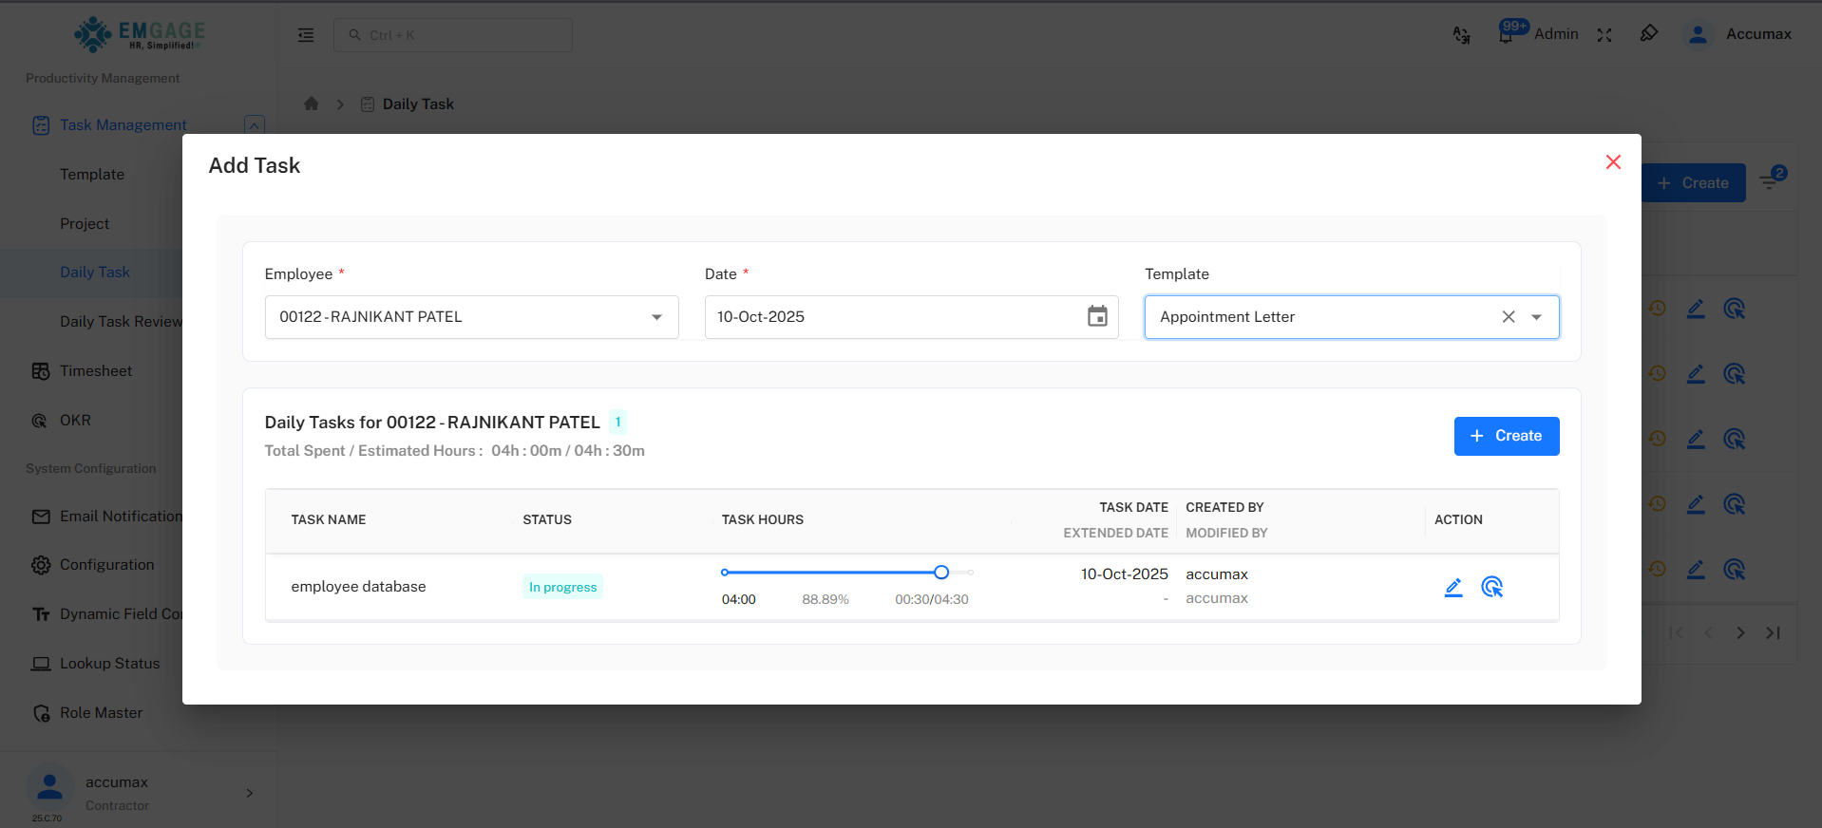This screenshot has height=828, width=1822.
Task: Clear the Appointment Letter template selection
Action: [x=1508, y=317]
